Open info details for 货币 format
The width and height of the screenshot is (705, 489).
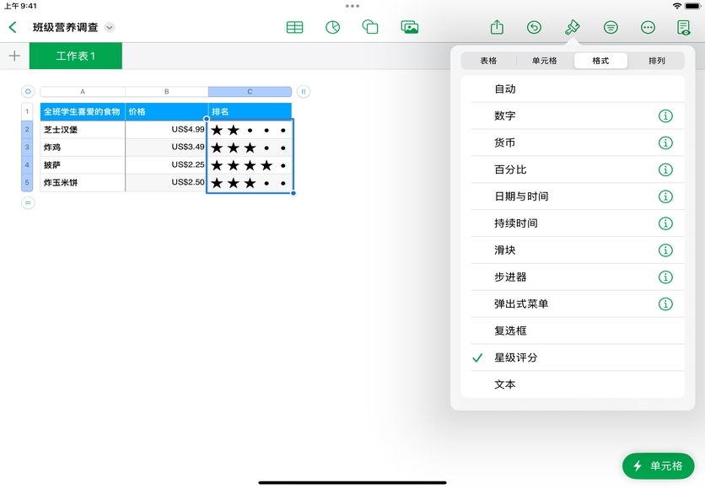pyautogui.click(x=665, y=142)
